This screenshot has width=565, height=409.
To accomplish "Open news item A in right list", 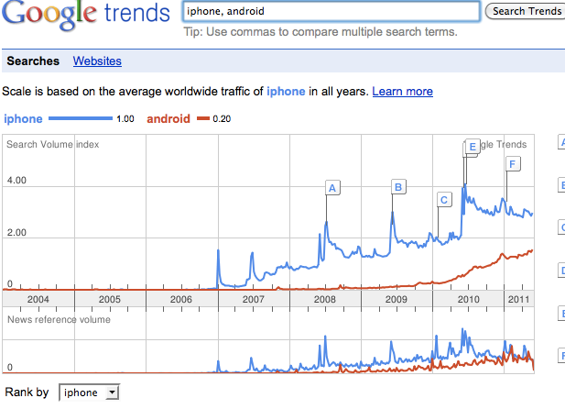I will (560, 142).
